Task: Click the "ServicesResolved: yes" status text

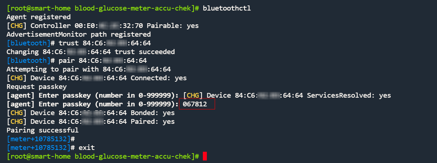Action: 349,95
